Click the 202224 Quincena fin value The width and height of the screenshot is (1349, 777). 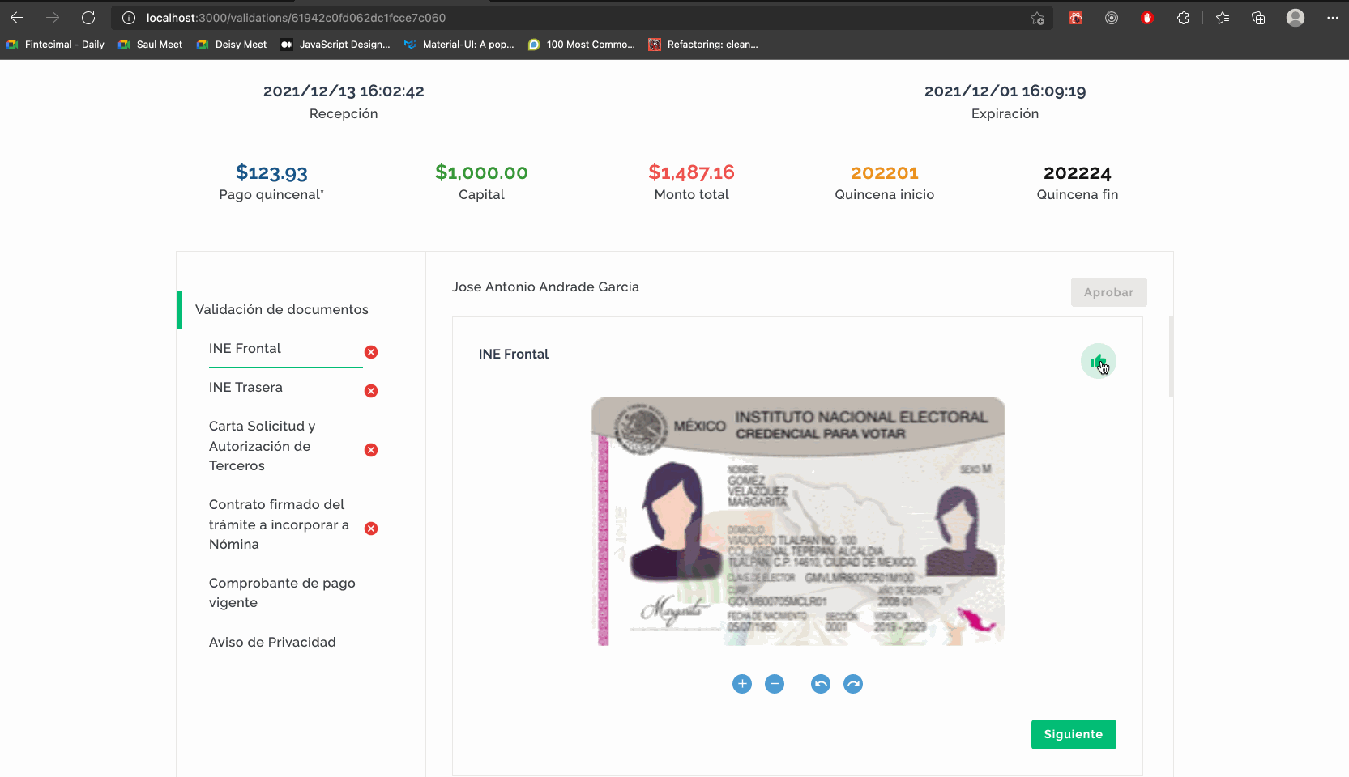tap(1078, 173)
